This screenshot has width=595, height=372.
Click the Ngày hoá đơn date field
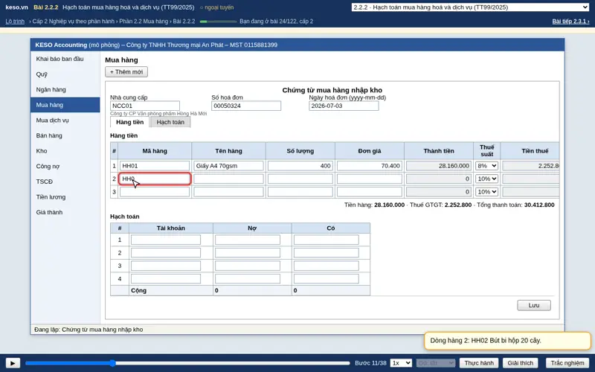click(x=344, y=106)
